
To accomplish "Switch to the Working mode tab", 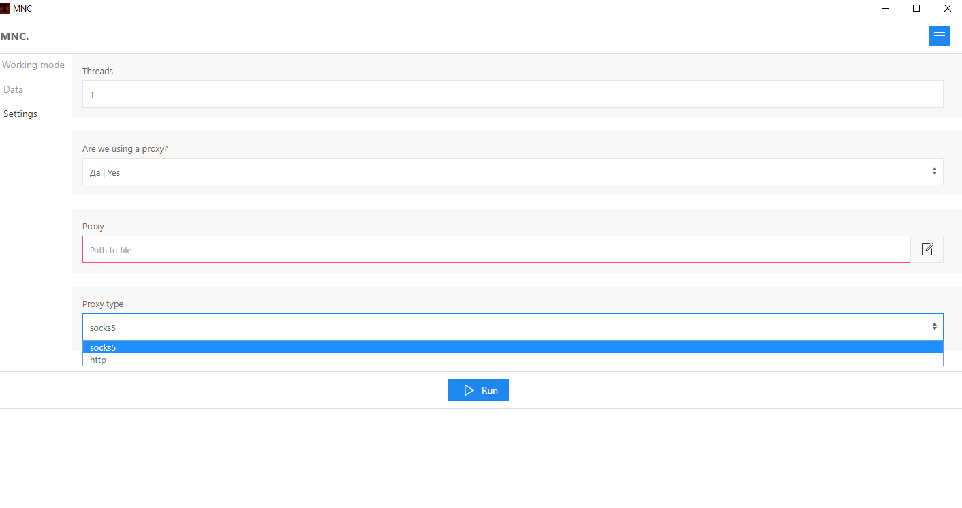I will tap(33, 65).
